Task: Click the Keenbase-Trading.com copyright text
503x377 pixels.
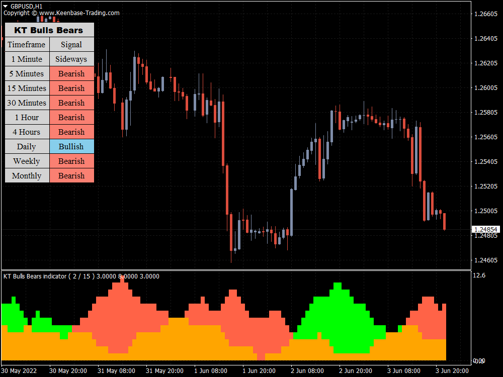Action: point(61,13)
